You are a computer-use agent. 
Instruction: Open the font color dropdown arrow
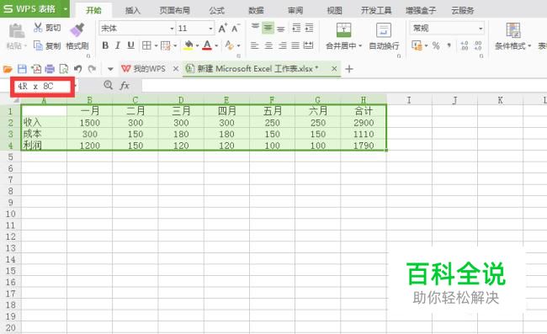tap(216, 45)
